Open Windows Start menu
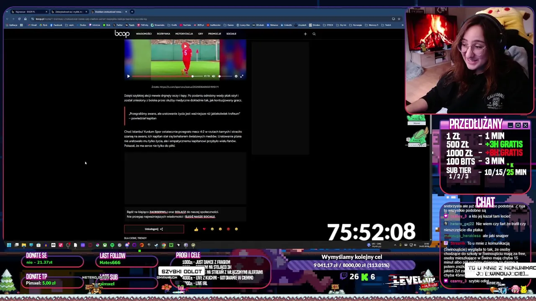 [x=9, y=245]
